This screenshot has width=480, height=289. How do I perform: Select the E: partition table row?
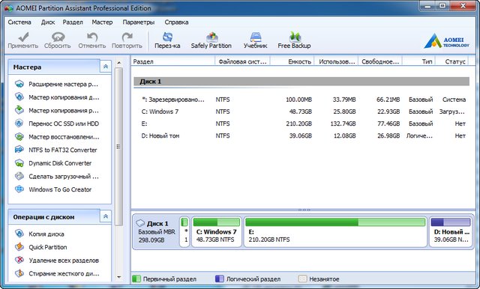301,124
